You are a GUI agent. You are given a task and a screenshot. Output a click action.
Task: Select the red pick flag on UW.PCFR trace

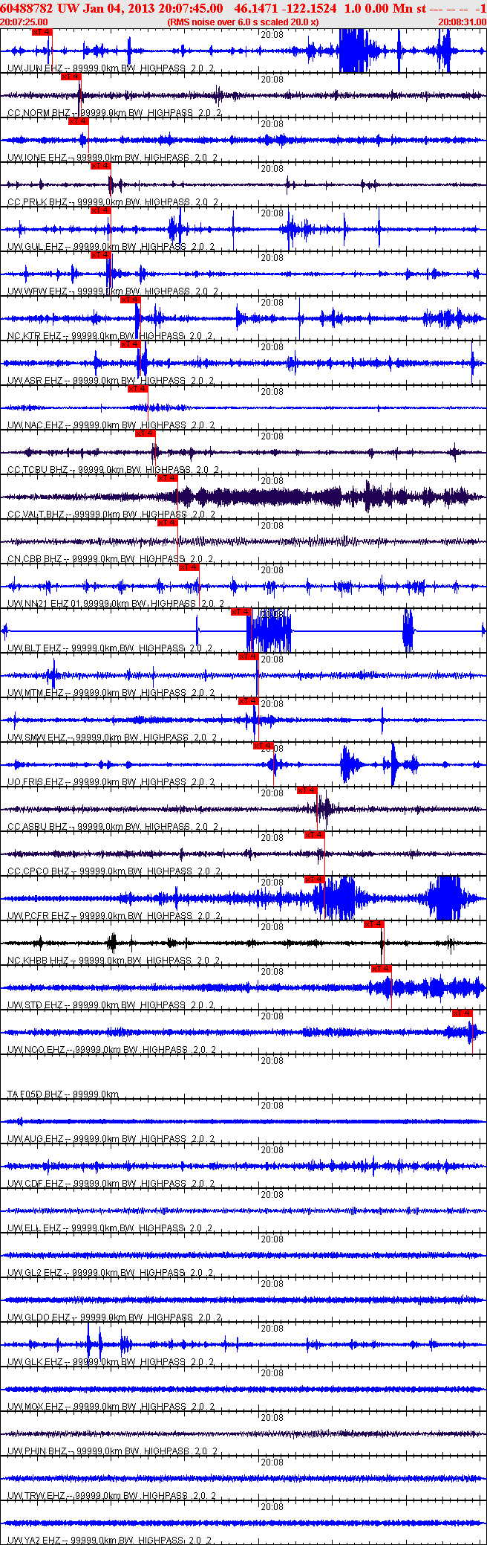(x=315, y=880)
